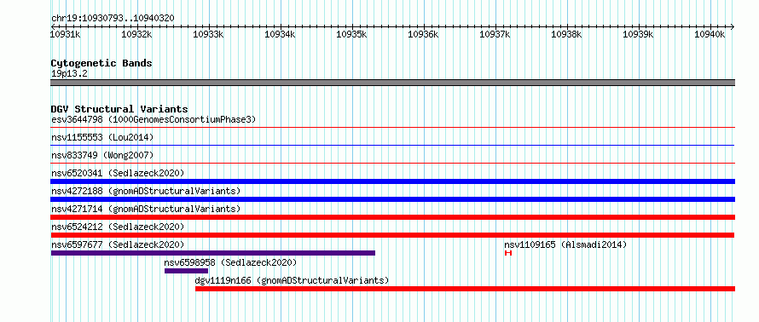
Task: Click the 10938k ruler tick
Action: pyautogui.click(x=567, y=34)
